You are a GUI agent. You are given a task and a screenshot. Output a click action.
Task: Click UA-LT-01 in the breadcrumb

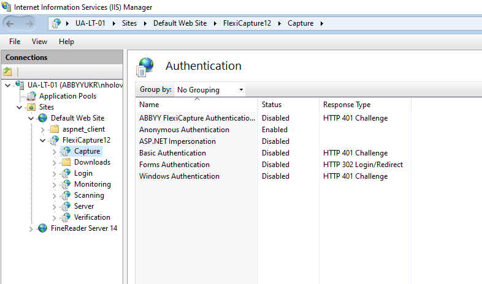90,23
